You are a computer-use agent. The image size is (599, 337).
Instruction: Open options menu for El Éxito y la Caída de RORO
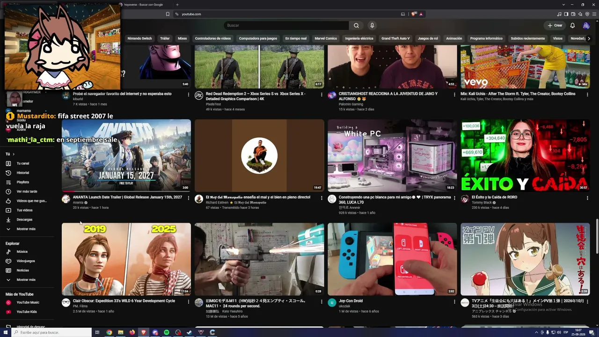click(x=587, y=198)
